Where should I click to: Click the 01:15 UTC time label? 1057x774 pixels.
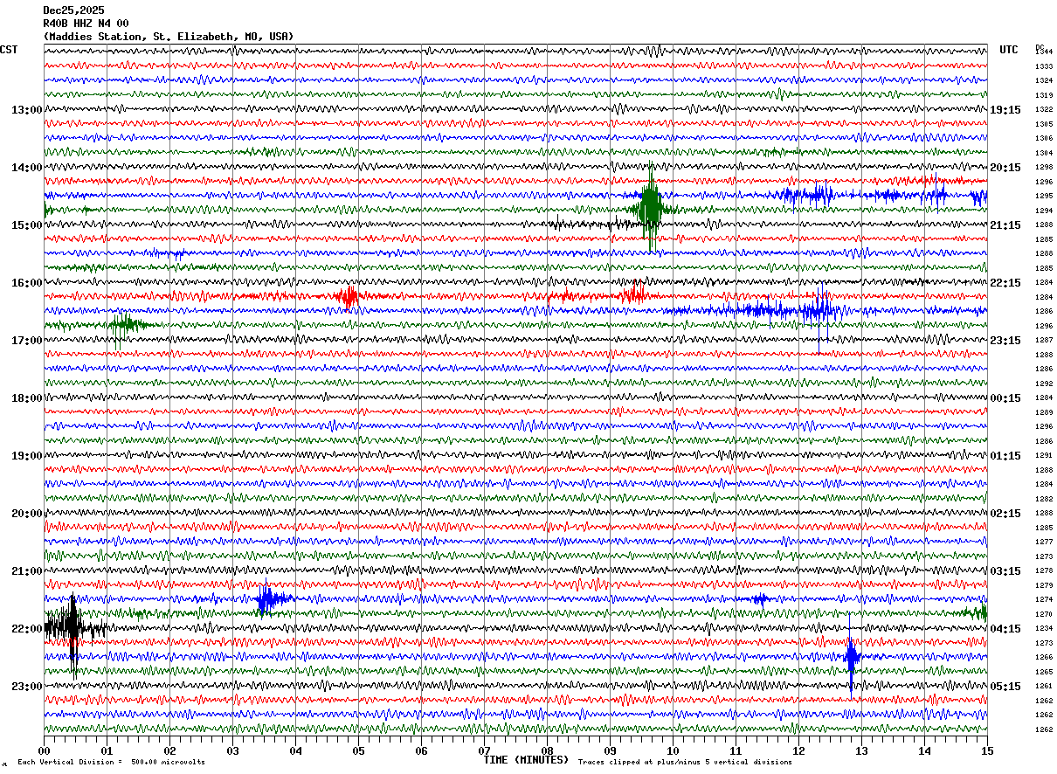[1005, 456]
